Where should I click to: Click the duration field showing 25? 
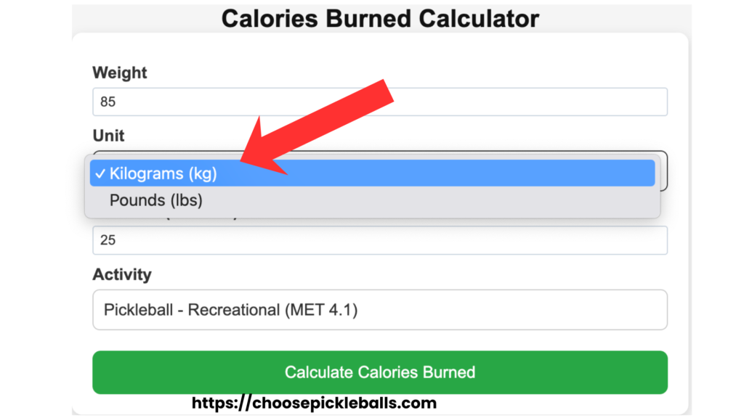[379, 239]
